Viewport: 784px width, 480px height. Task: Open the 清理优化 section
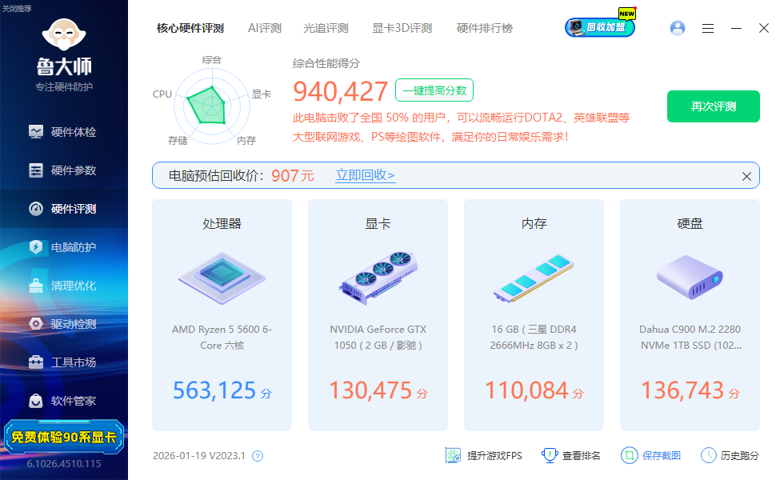click(x=64, y=286)
